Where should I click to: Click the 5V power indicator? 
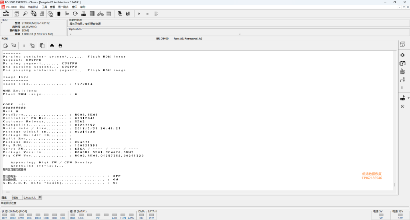[381, 216]
